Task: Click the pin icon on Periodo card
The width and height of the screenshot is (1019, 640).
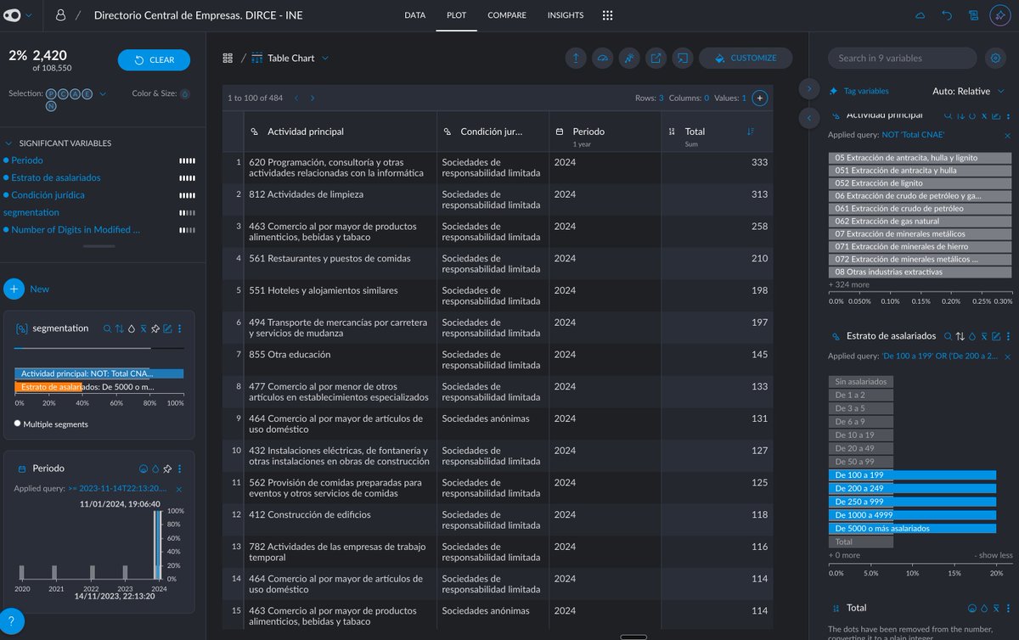Action: coord(167,469)
